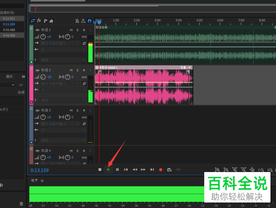Open track 1 automation mode dropdown

click(63, 60)
